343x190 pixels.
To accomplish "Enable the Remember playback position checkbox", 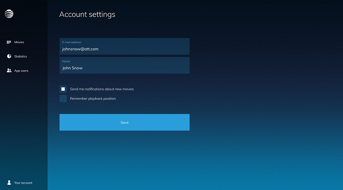I will click(x=63, y=99).
